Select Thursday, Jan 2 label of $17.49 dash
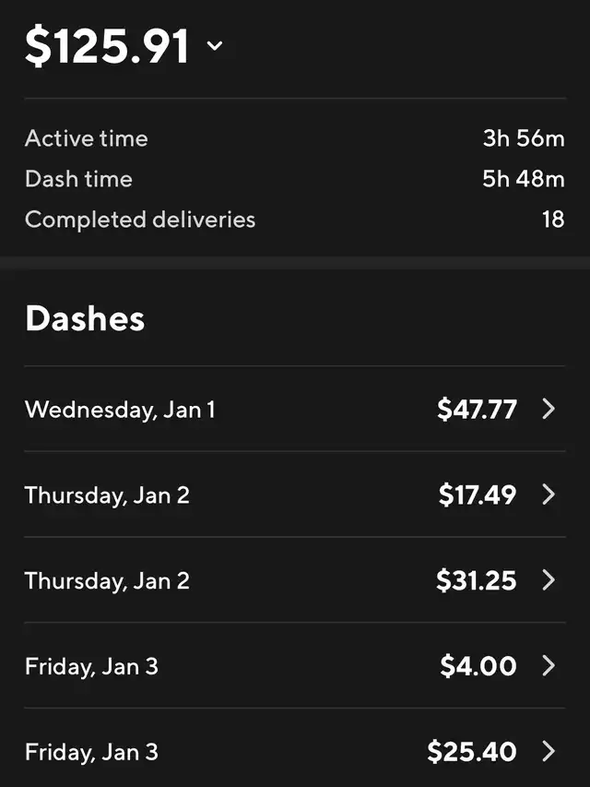Screen dimensions: 590x787 pos(107,495)
